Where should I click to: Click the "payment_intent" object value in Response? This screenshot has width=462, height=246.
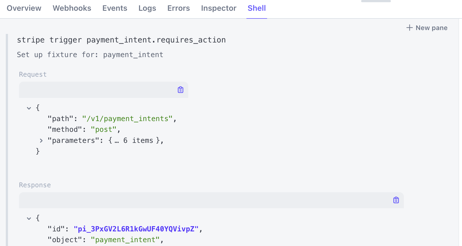tap(125, 240)
